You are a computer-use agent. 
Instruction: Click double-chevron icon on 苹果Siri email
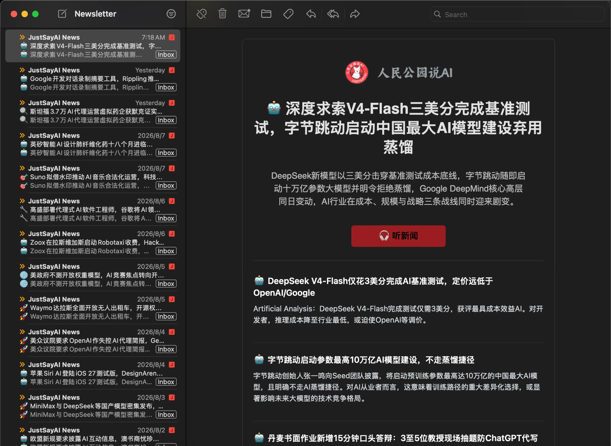22,364
